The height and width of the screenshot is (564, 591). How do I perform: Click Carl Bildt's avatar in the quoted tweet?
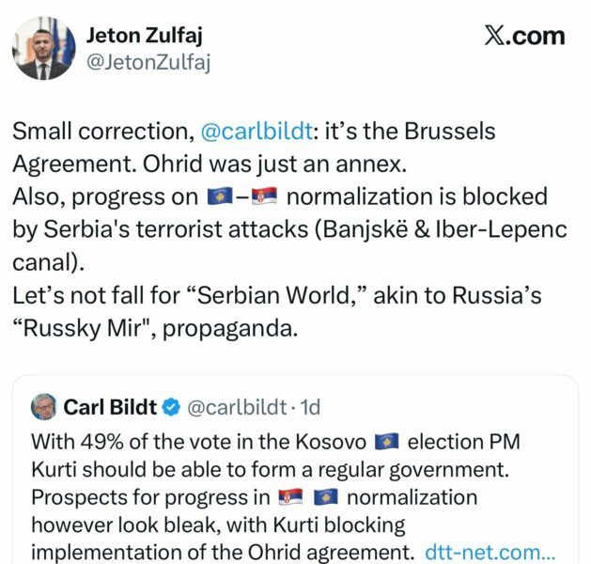click(43, 407)
